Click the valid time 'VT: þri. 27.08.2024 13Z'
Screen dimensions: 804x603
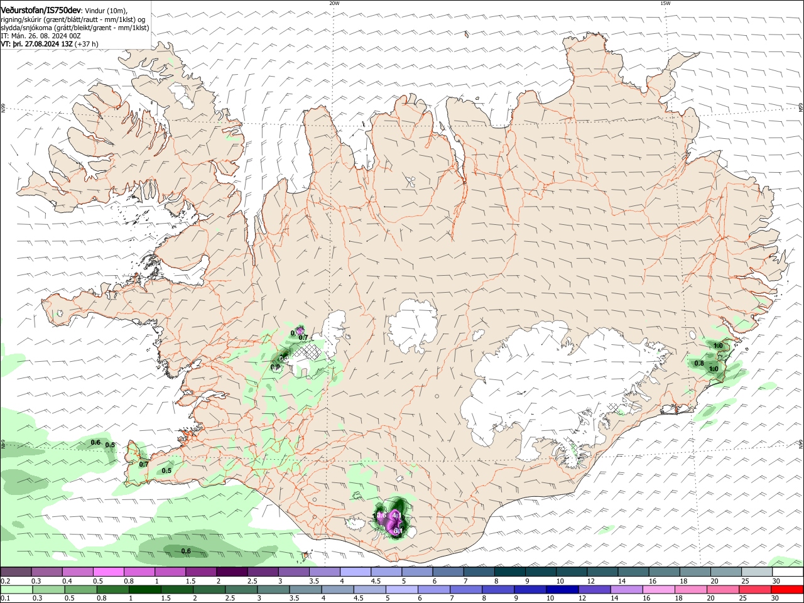click(x=36, y=44)
